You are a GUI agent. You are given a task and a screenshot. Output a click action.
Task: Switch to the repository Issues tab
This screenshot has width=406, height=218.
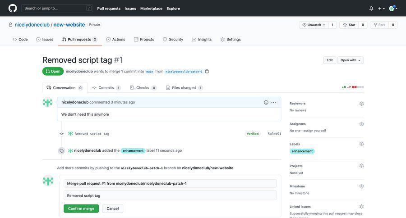[45, 39]
